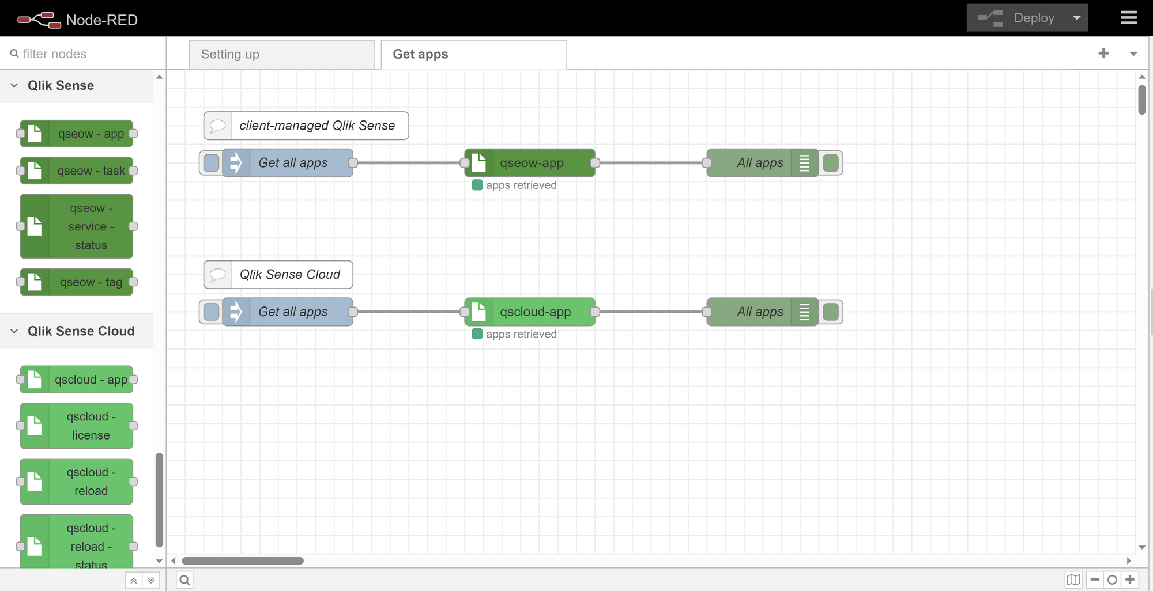1153x591 pixels.
Task: Select the qscloud - license palette node
Action: [x=76, y=426]
